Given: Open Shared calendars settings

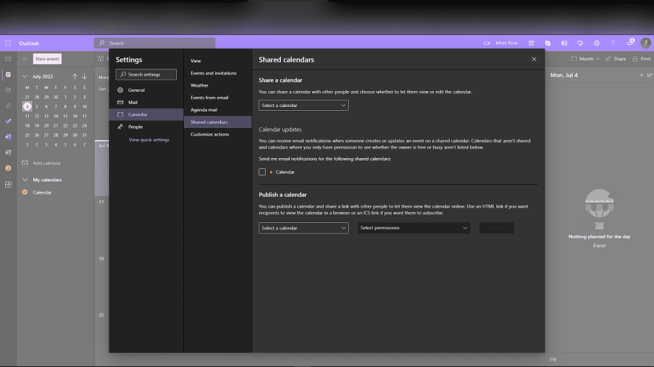Looking at the screenshot, I should tap(218, 122).
